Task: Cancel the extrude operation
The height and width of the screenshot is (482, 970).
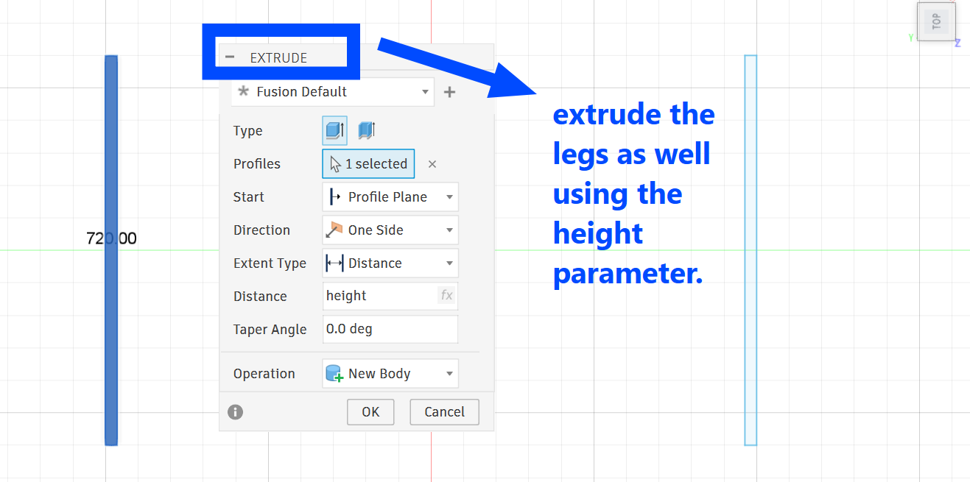Action: tap(444, 412)
